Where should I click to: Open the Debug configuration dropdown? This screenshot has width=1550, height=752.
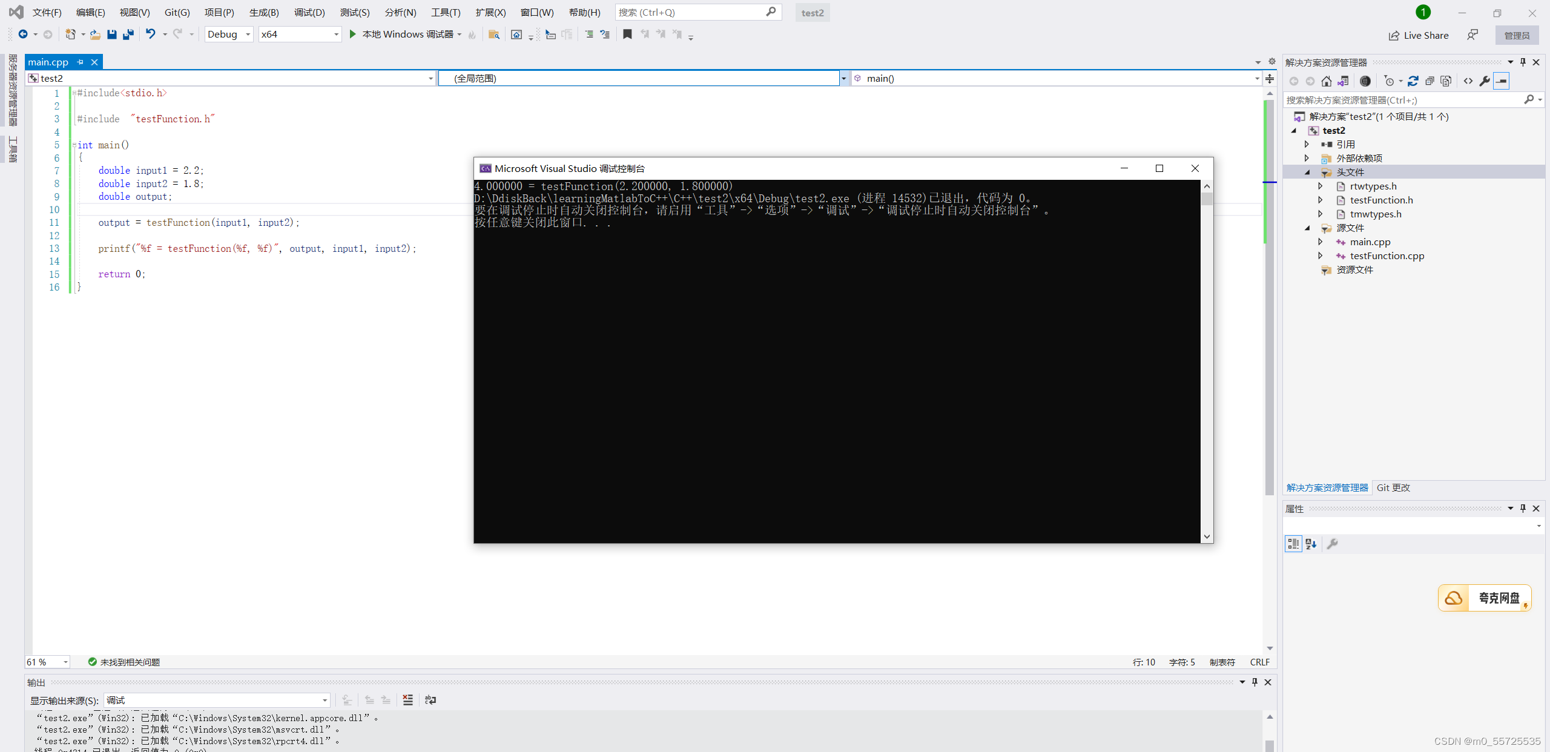[248, 35]
